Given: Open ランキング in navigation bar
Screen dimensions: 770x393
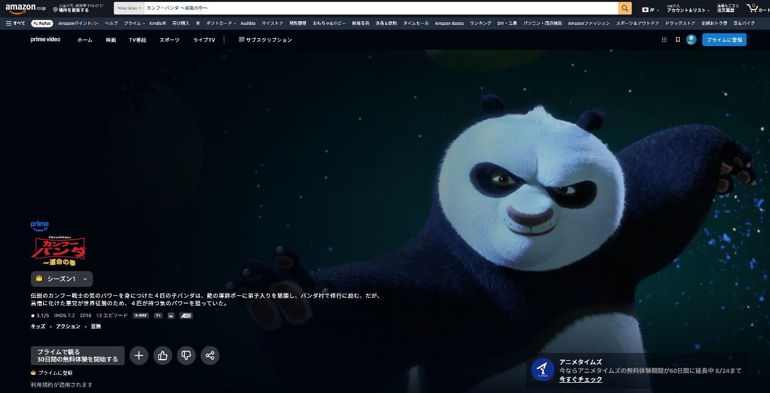Looking at the screenshot, I should coord(481,23).
